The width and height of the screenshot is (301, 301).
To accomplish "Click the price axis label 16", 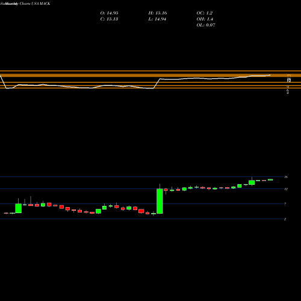I will click(x=286, y=177).
